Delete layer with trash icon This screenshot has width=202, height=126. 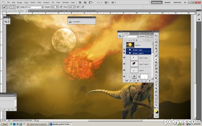point(149,81)
